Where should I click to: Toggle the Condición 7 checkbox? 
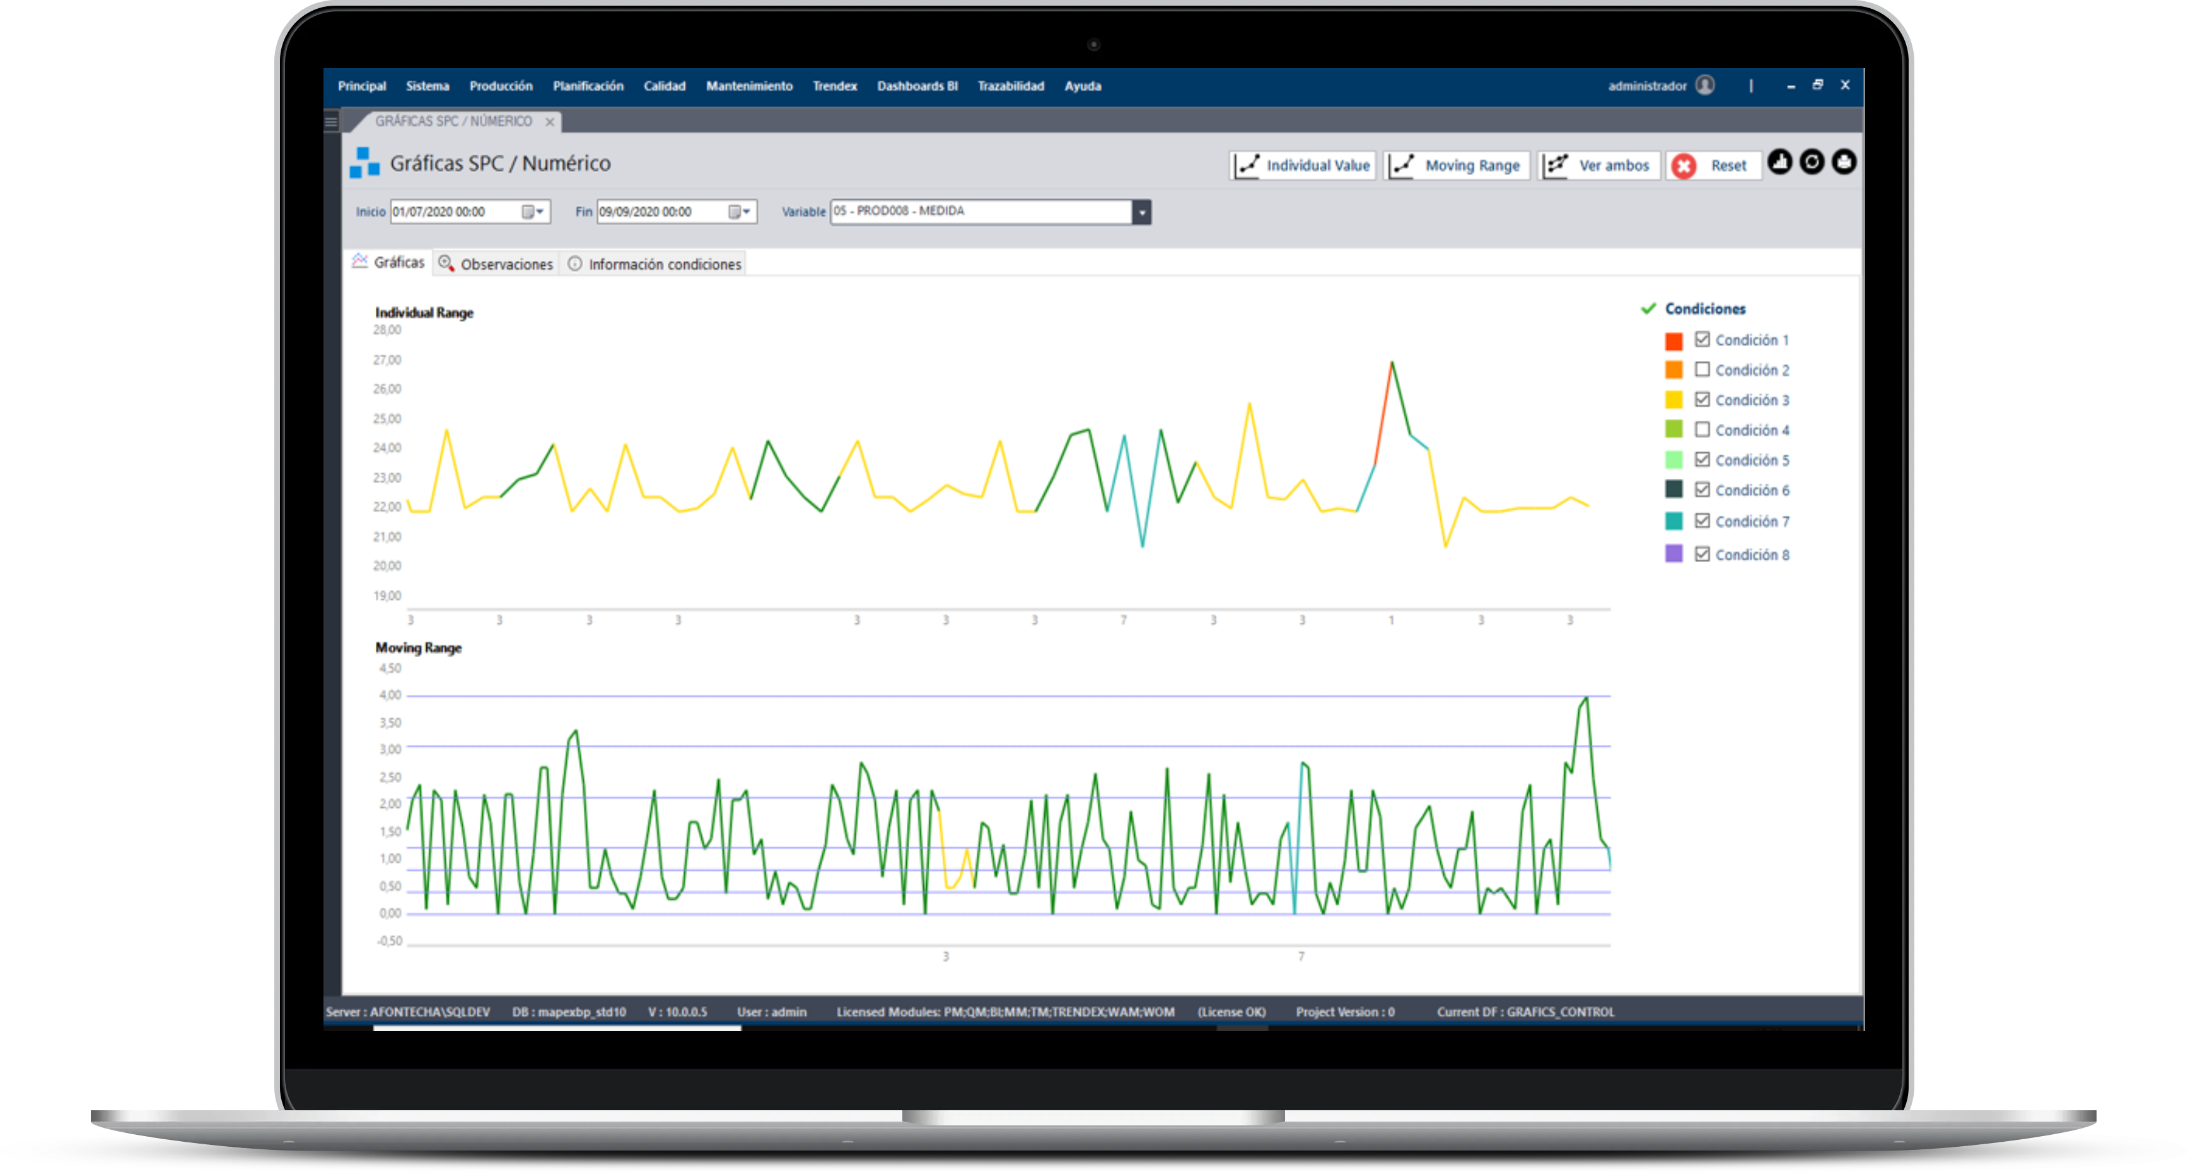pos(1702,520)
